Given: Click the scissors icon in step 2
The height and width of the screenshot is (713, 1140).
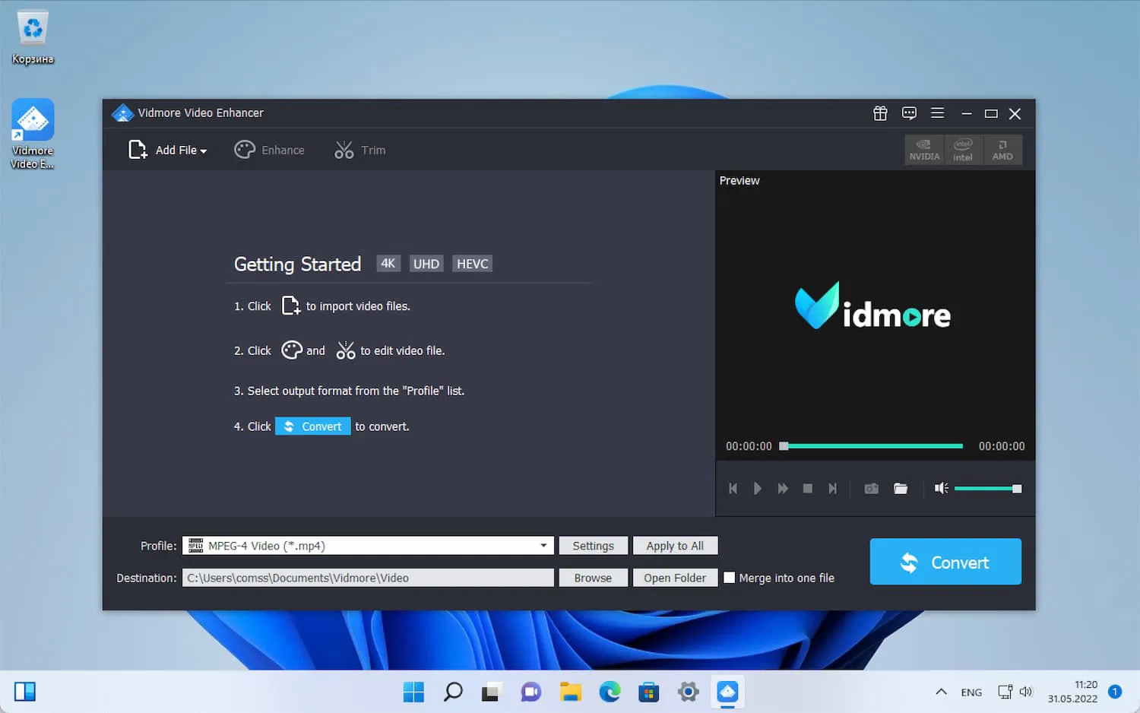Looking at the screenshot, I should click(x=345, y=350).
